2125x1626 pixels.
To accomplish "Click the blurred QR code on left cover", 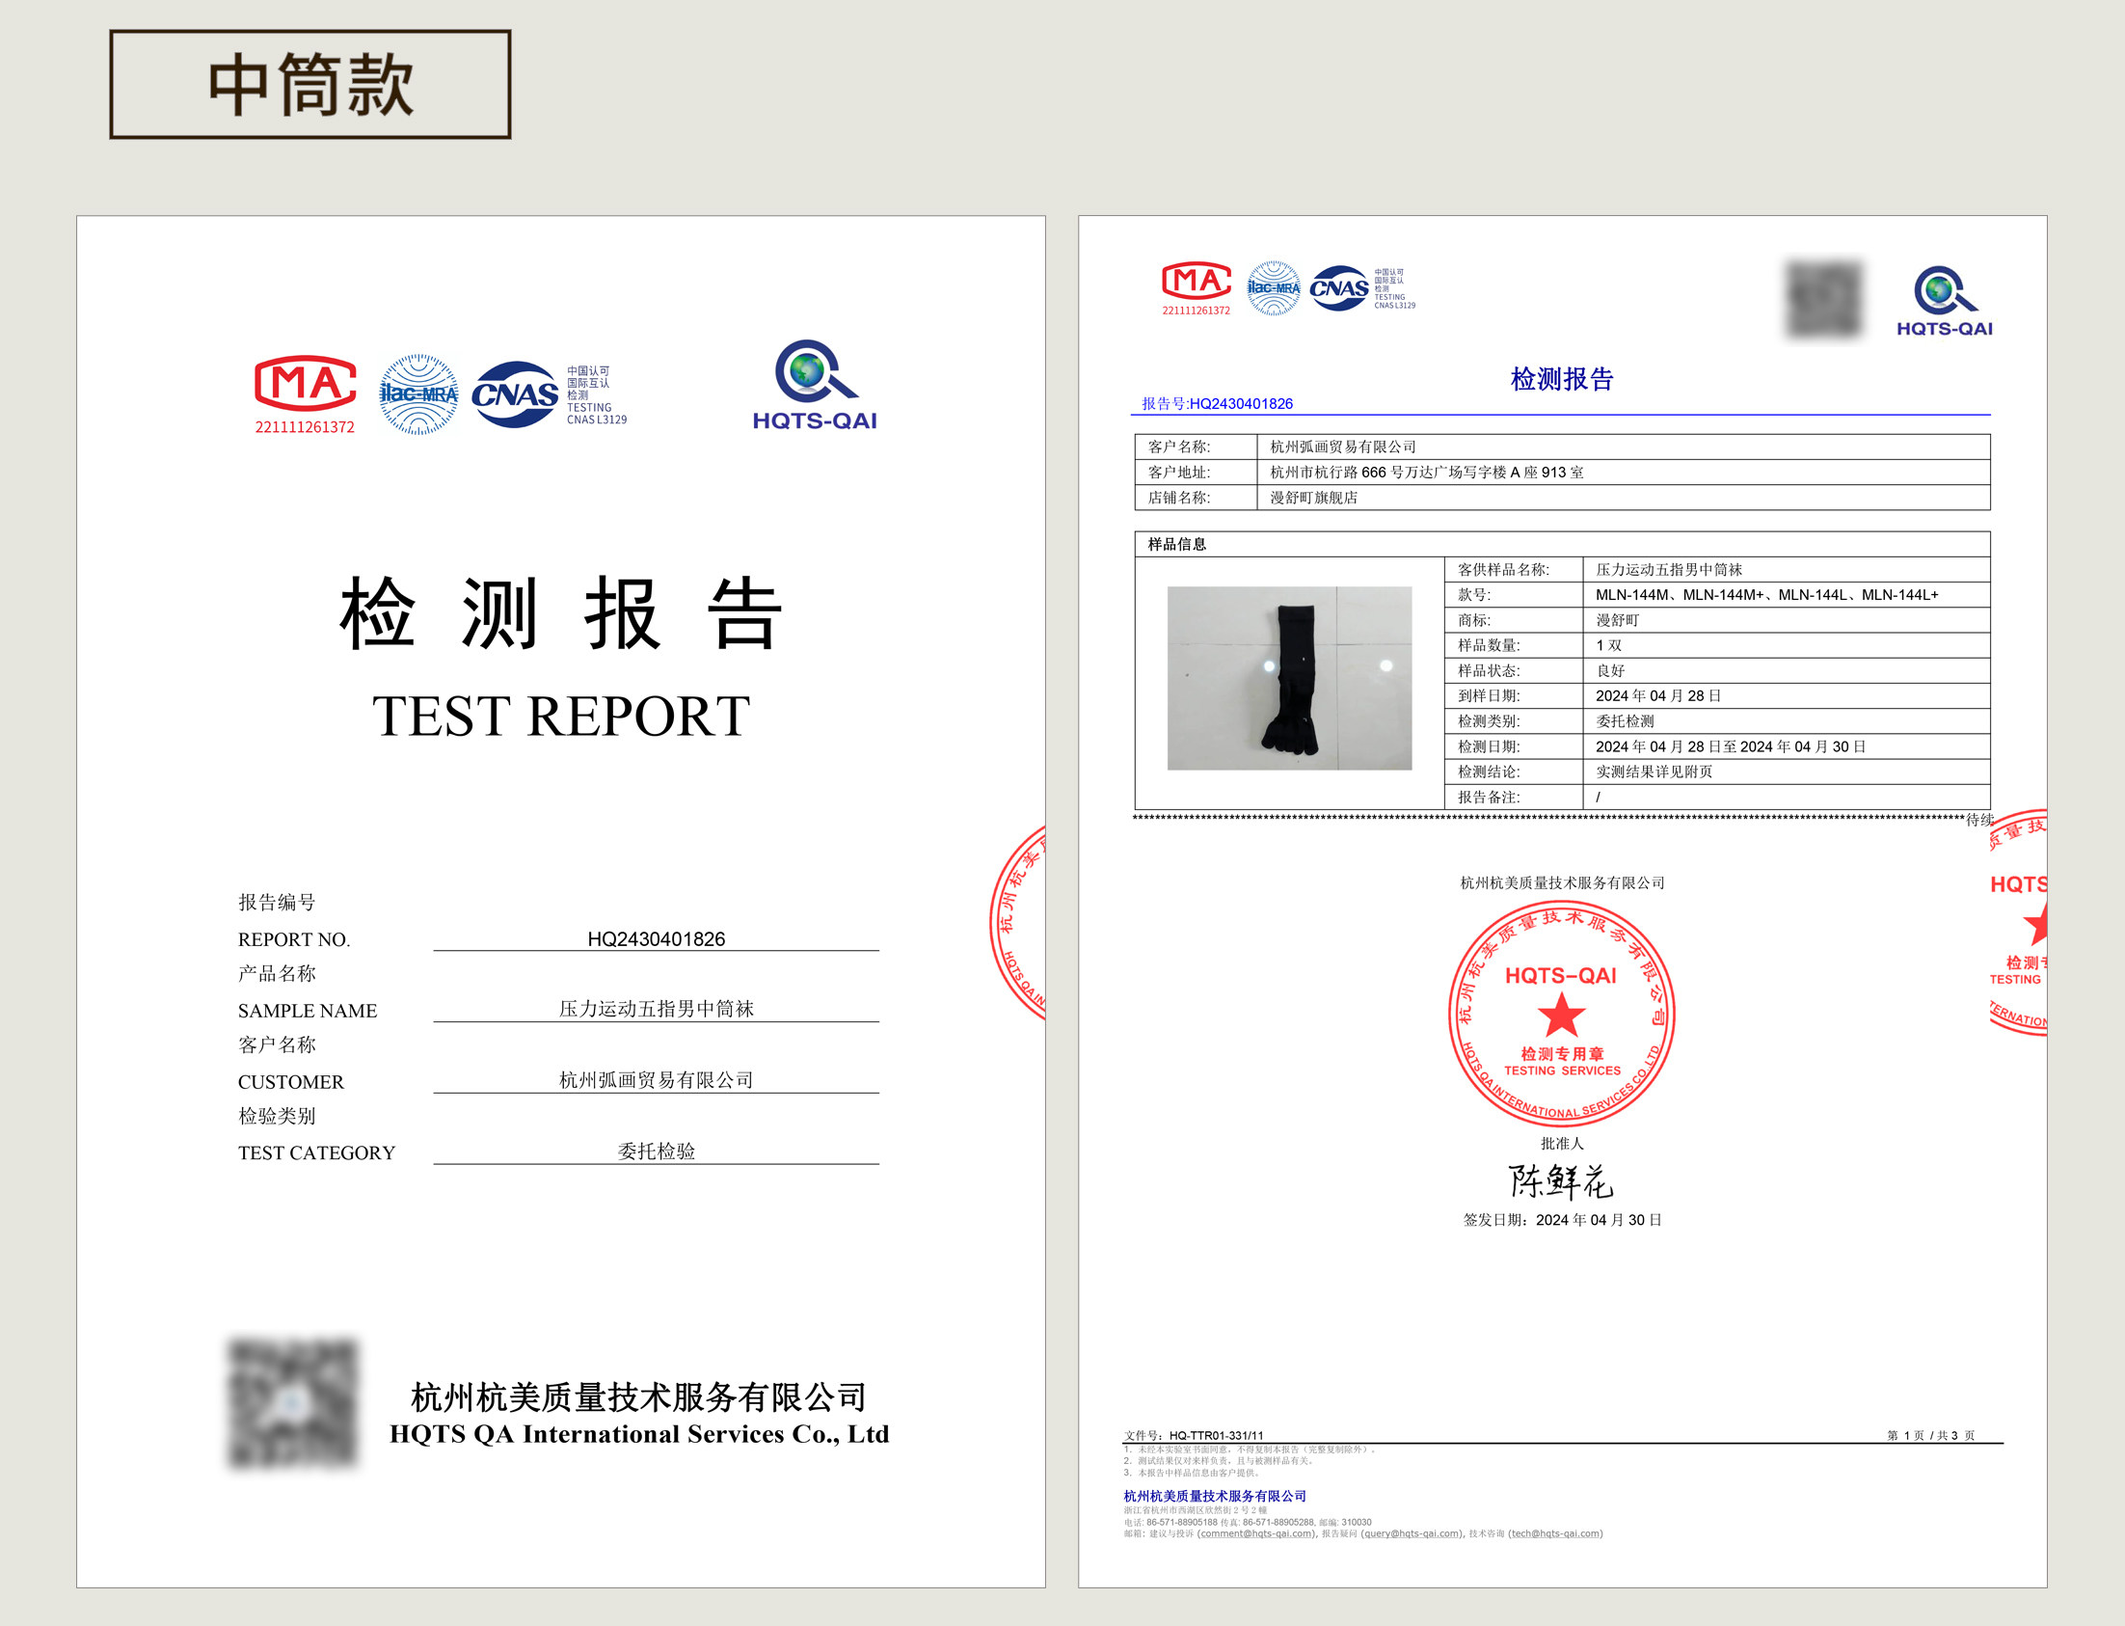I will [293, 1403].
